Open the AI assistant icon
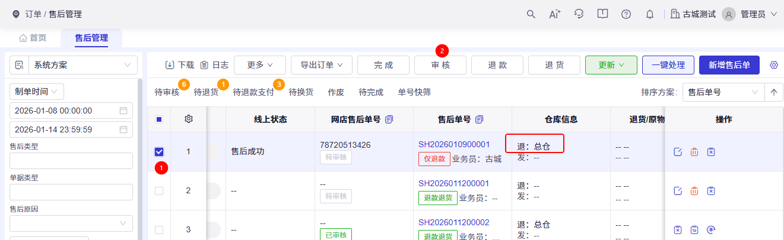This screenshot has height=240, width=784. click(555, 14)
